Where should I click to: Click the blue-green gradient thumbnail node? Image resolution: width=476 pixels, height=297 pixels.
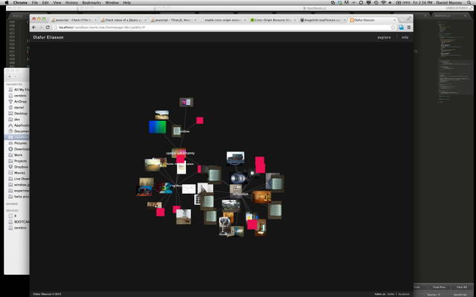[157, 127]
